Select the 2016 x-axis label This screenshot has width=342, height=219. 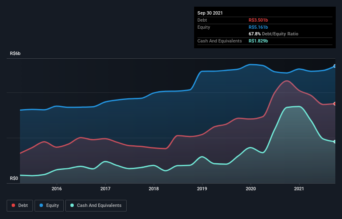click(x=57, y=189)
